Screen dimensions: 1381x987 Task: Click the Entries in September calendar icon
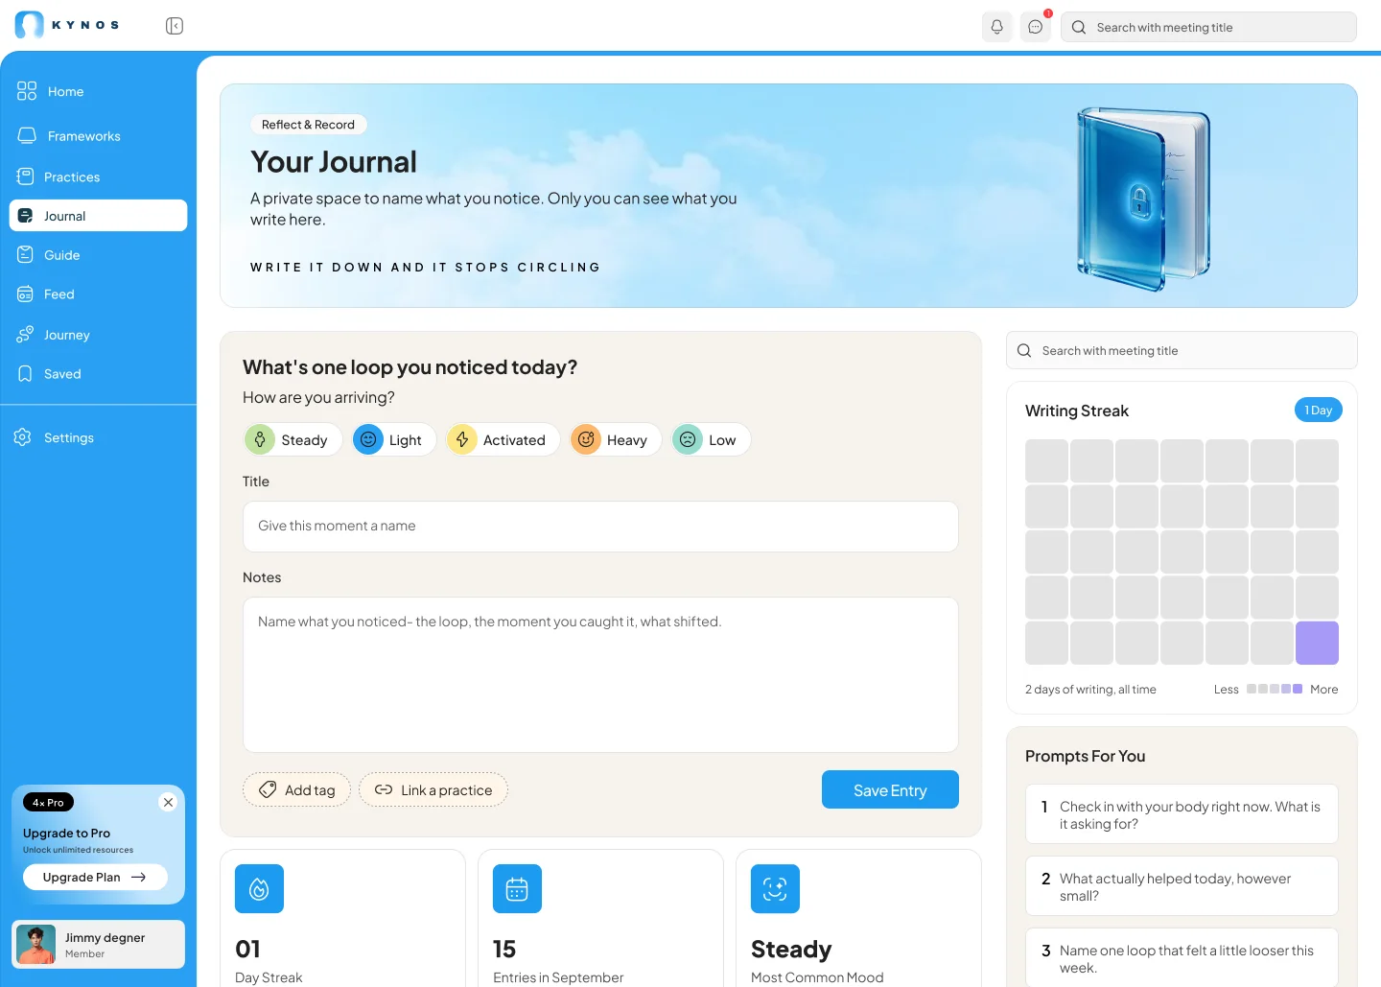click(517, 889)
